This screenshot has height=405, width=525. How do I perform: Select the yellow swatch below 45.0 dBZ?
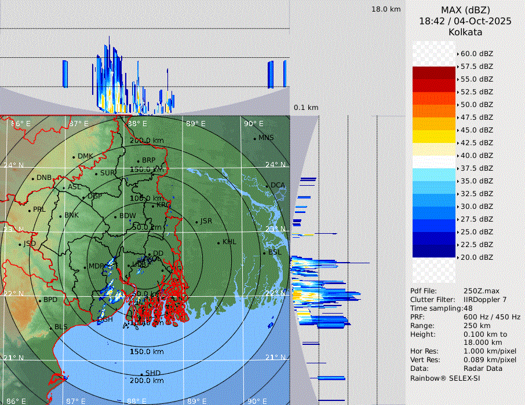[433, 137]
